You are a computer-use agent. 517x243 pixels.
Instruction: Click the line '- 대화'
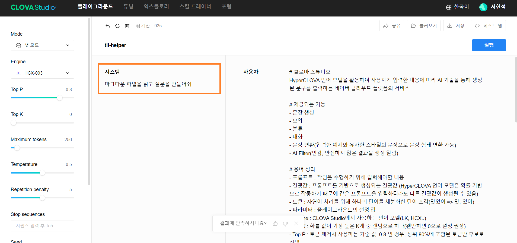pos(296,137)
